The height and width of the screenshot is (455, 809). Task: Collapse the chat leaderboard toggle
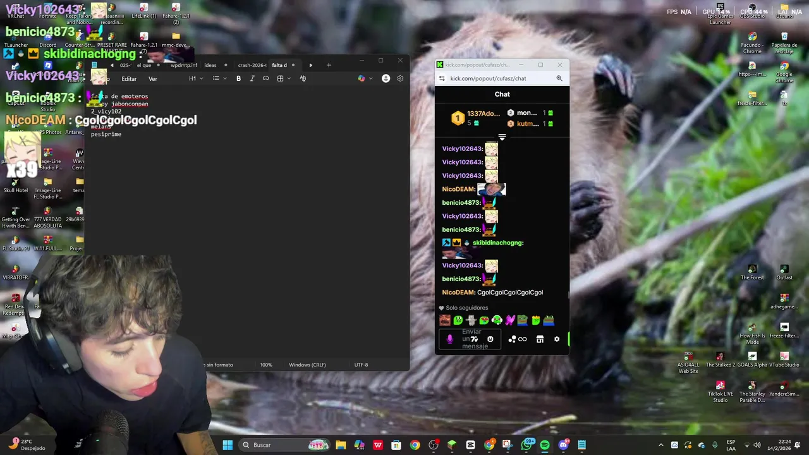[502, 136]
